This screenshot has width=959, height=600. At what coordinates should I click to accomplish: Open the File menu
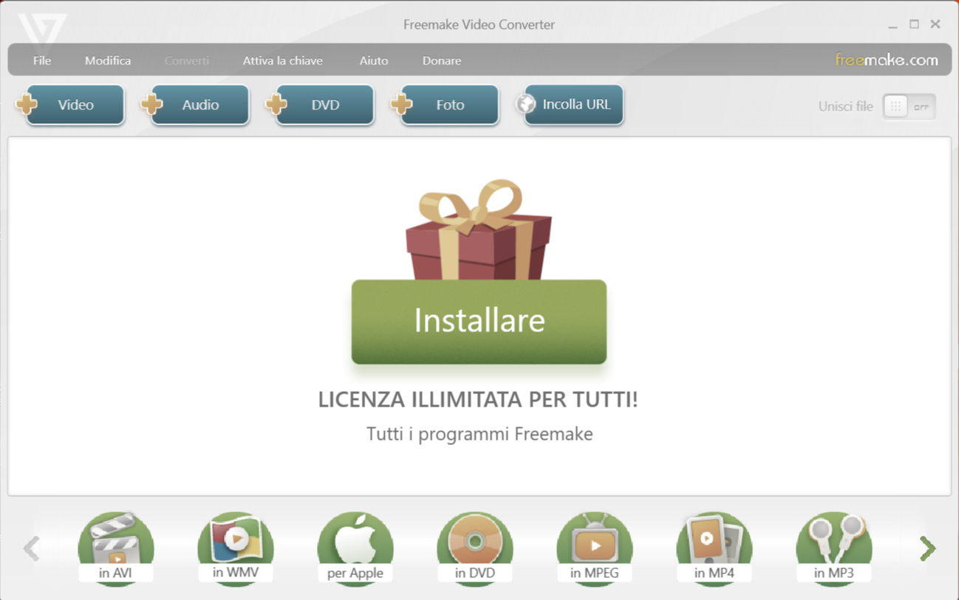coord(42,61)
